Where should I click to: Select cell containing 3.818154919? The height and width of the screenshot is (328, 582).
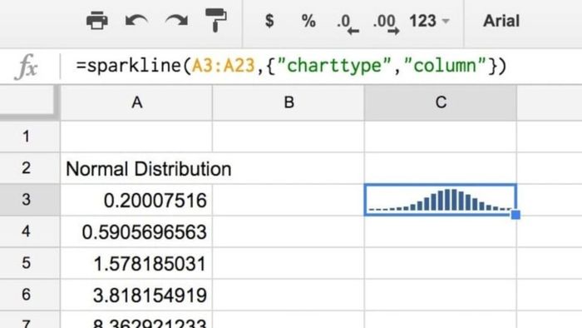136,295
